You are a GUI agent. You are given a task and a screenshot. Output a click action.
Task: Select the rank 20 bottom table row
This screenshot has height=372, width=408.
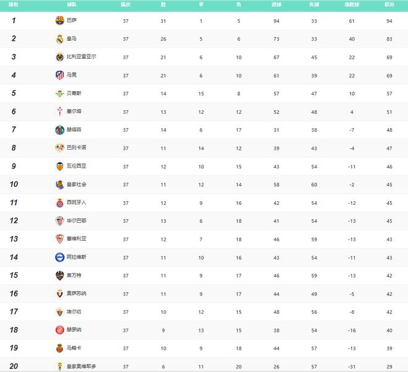coord(204,366)
